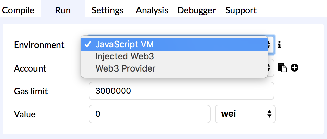Open the Support tab
The width and height of the screenshot is (327, 139).
(241, 10)
